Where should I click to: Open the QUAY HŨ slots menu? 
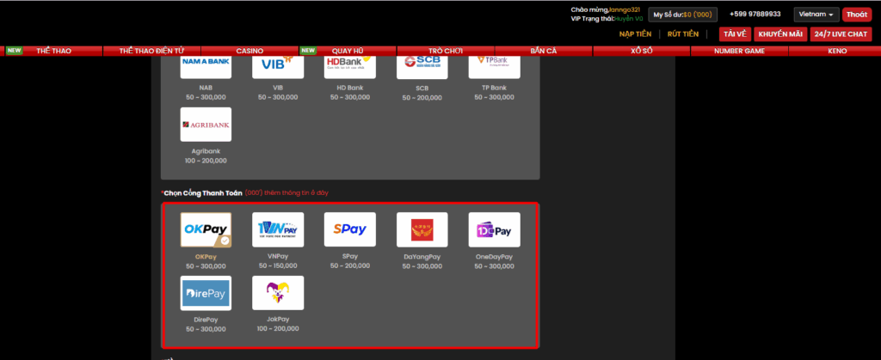(x=348, y=51)
